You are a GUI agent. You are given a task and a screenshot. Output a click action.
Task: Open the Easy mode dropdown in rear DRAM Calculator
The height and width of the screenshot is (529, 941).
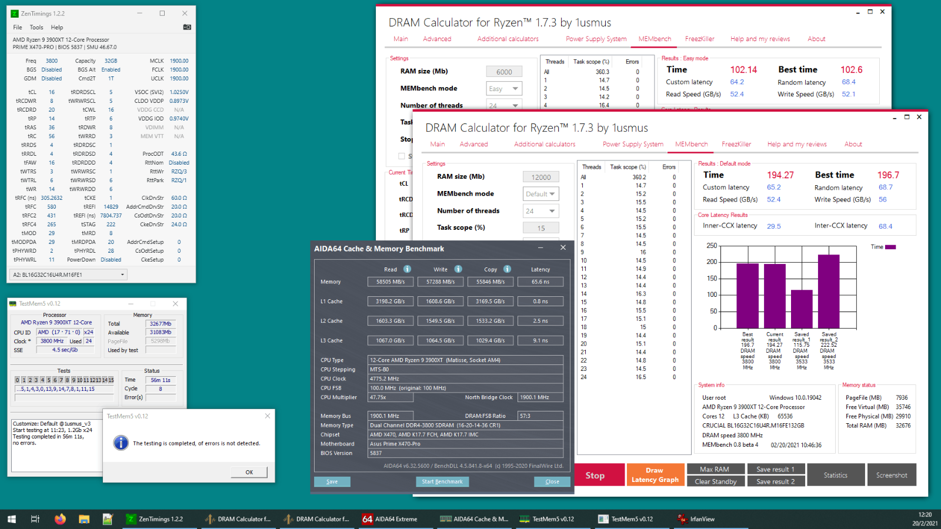[x=504, y=89]
